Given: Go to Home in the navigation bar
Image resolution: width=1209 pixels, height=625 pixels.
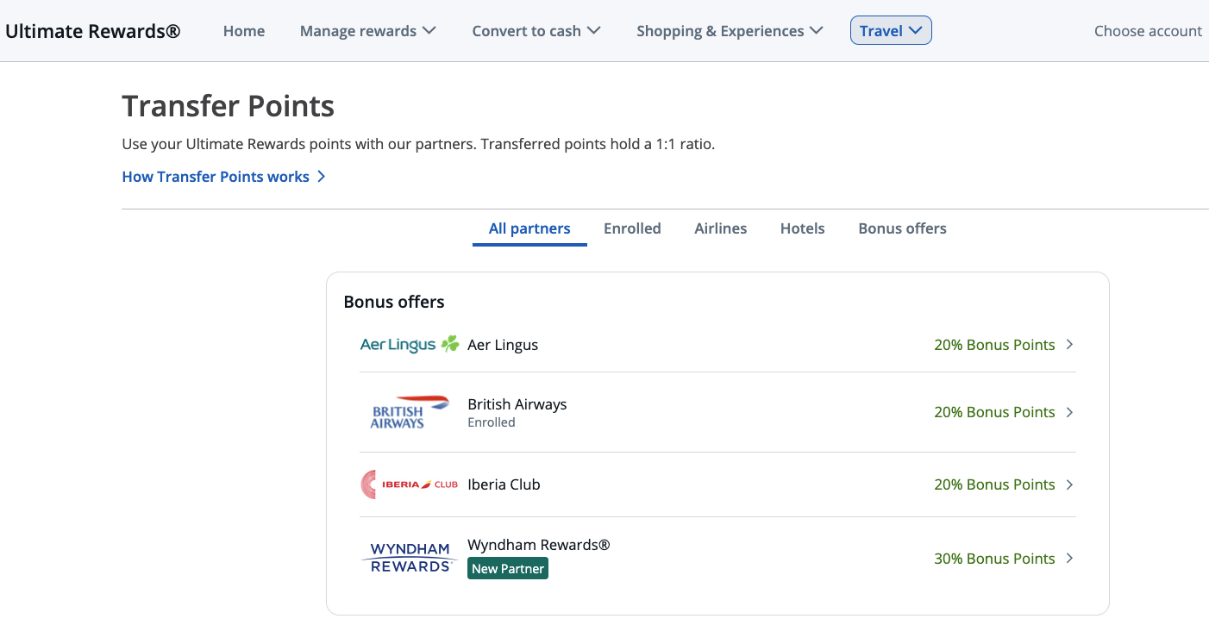Looking at the screenshot, I should tap(244, 30).
